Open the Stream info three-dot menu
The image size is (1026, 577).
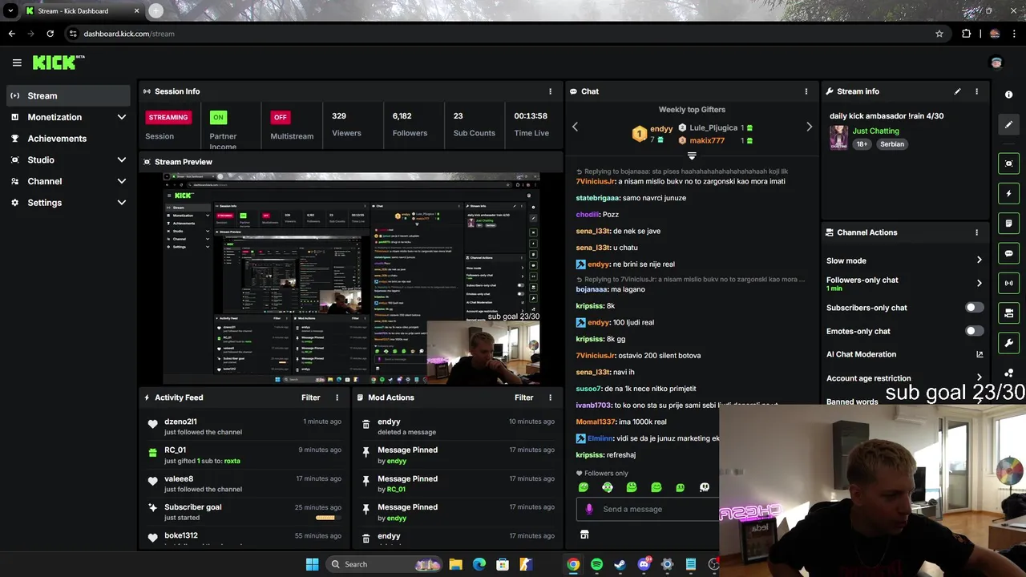pyautogui.click(x=976, y=91)
